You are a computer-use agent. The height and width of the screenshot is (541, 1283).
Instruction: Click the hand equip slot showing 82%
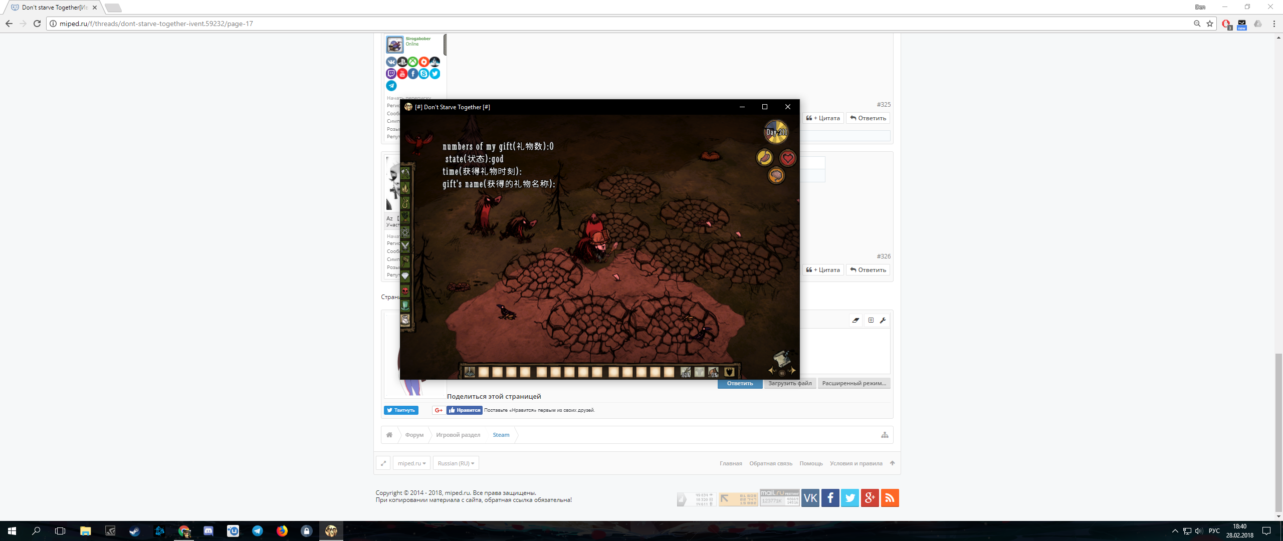tap(686, 372)
